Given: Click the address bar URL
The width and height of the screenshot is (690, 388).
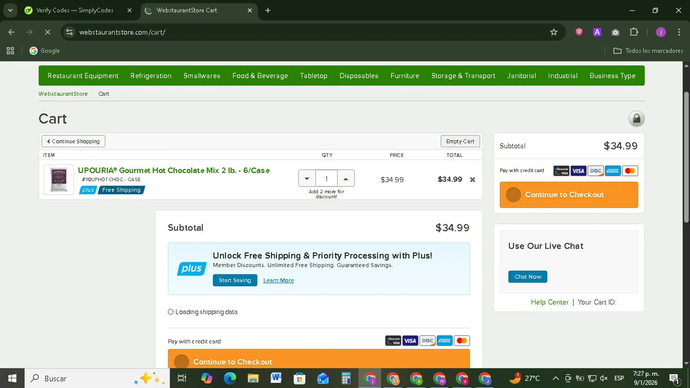Looking at the screenshot, I should (x=122, y=32).
